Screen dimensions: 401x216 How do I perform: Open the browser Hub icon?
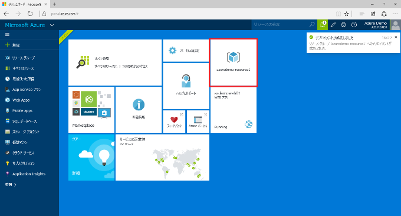(x=361, y=14)
